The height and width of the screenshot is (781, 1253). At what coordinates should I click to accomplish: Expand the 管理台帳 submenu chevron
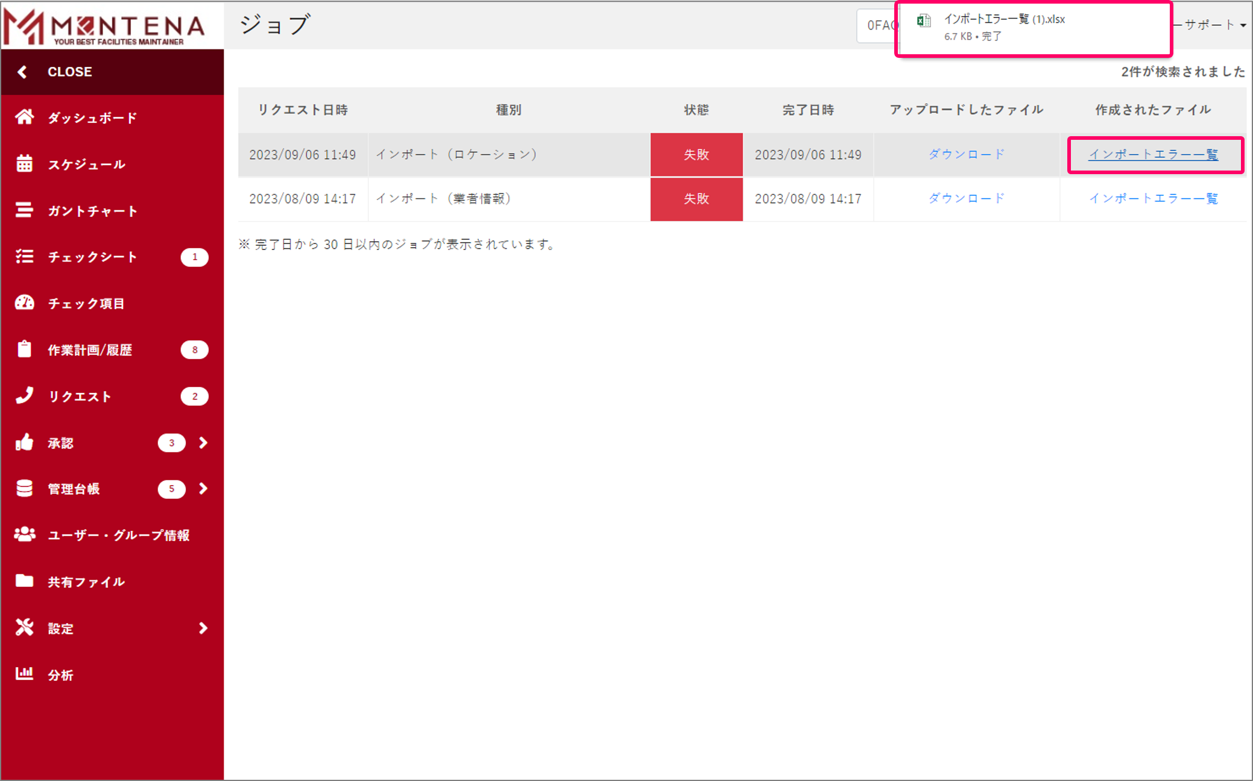tap(203, 489)
